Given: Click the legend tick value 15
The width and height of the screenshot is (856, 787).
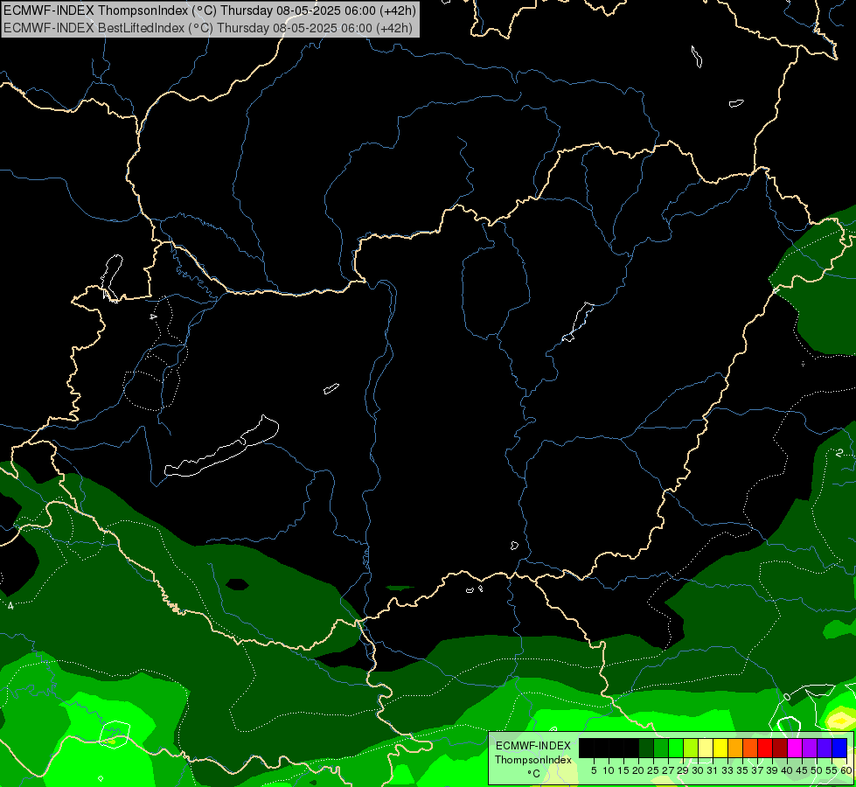Looking at the screenshot, I should [623, 770].
